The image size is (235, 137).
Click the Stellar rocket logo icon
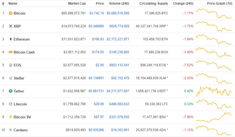pyautogui.click(x=11, y=78)
